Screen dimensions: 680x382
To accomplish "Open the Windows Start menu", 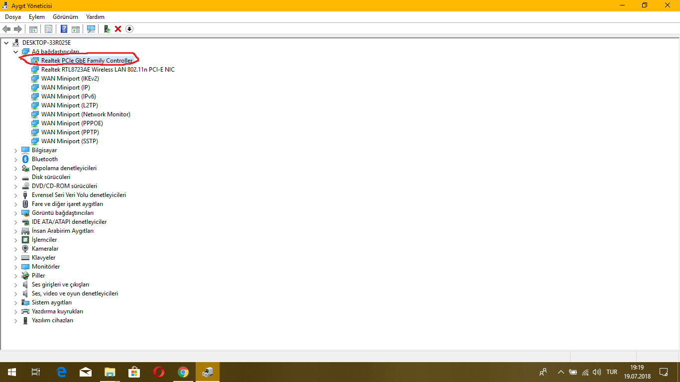I will pos(12,372).
